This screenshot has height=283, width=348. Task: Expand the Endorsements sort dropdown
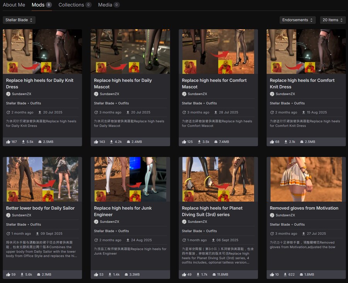(x=297, y=20)
